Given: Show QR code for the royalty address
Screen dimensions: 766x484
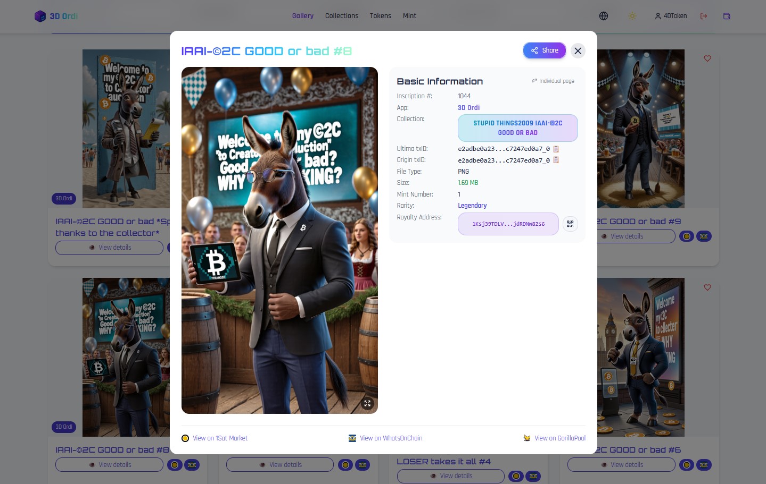Looking at the screenshot, I should (570, 224).
